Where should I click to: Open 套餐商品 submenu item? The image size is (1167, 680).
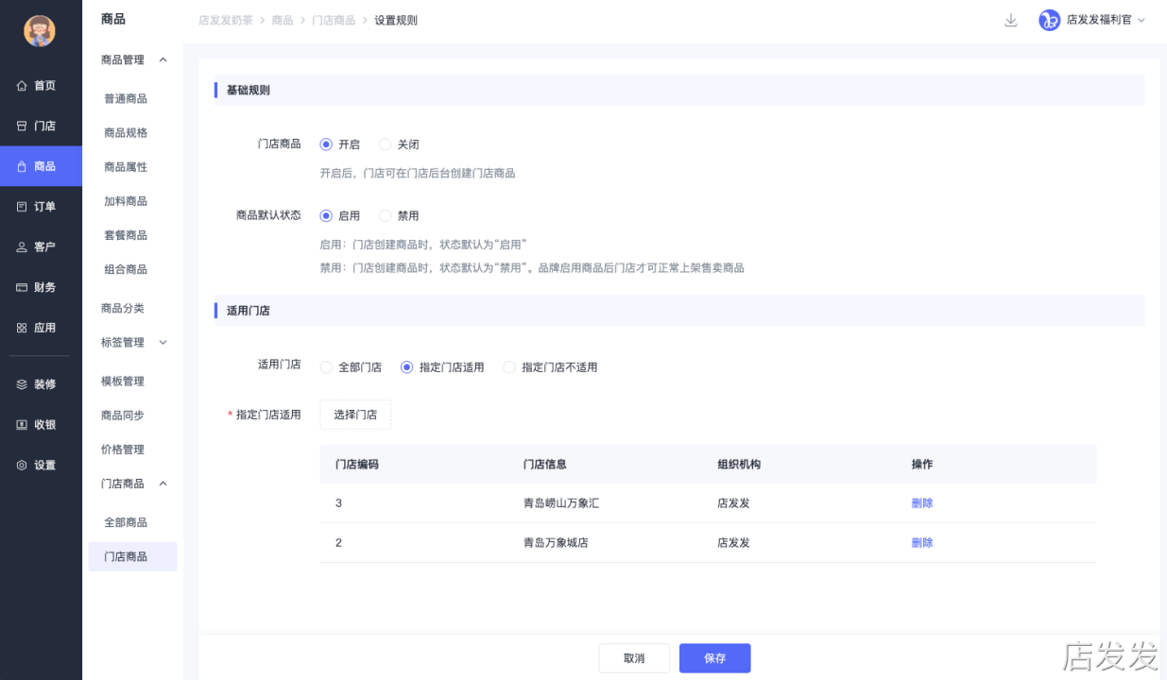point(126,235)
